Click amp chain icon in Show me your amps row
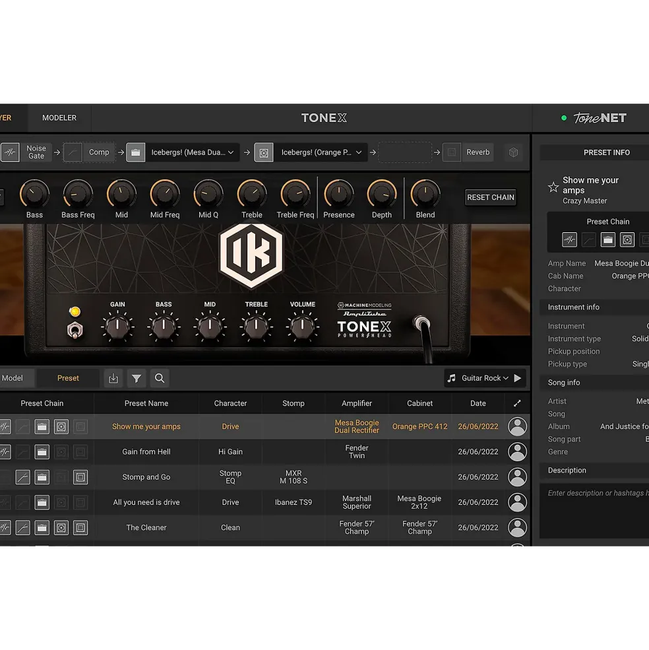This screenshot has height=650, width=649. 42,426
